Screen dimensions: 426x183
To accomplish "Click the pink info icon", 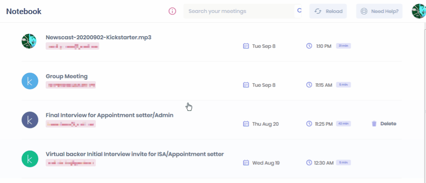I will [172, 11].
